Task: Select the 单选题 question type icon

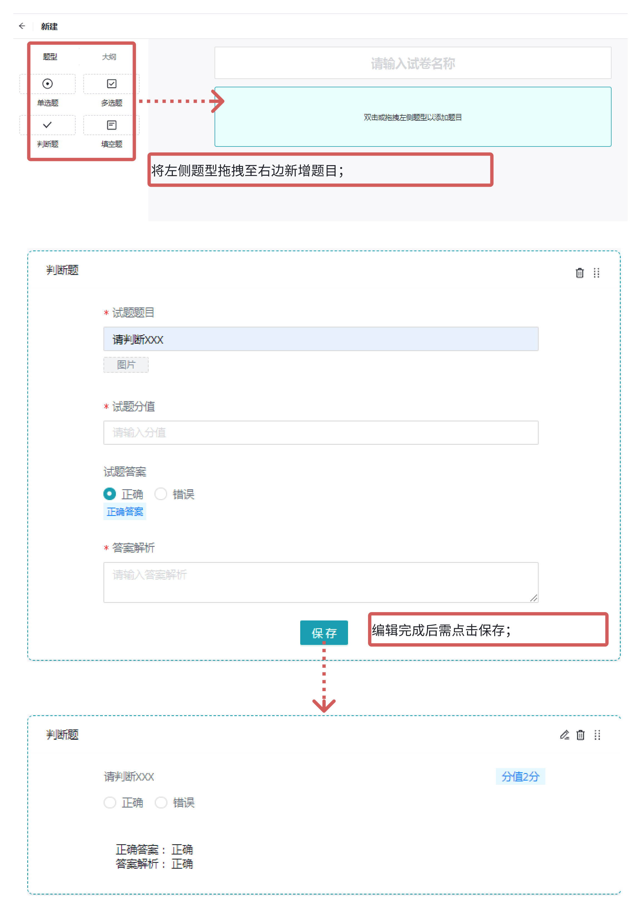Action: 48,84
